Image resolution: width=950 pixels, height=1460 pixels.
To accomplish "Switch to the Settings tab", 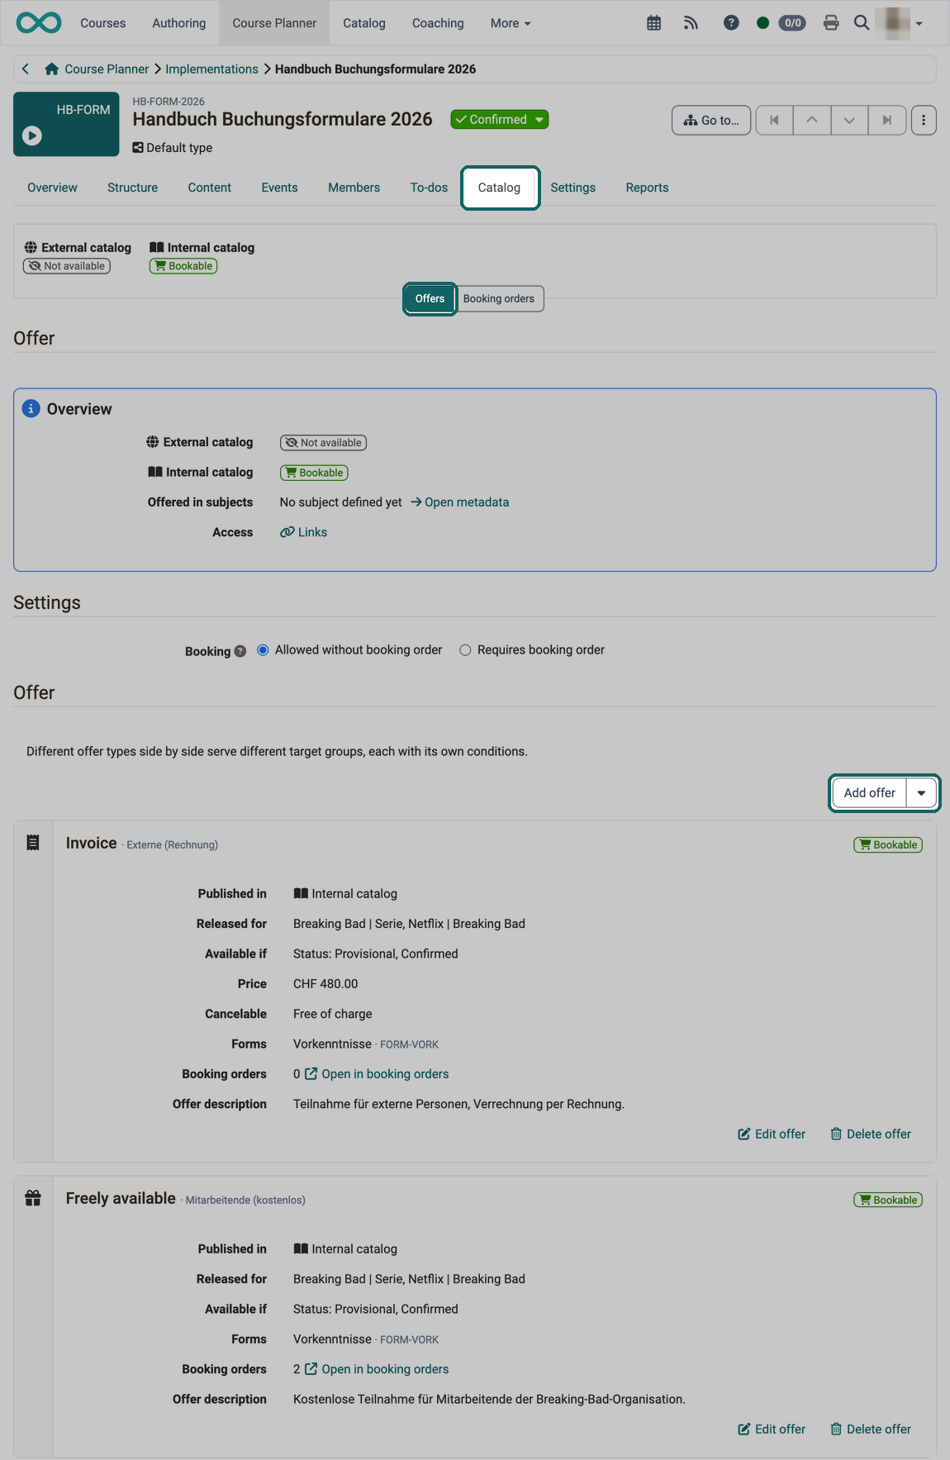I will click(x=573, y=188).
